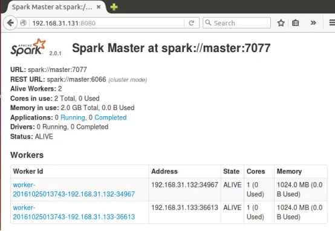The height and width of the screenshot is (231, 335).
Task: Click ALIVE state of worker 192.168.31.132
Action: tap(232, 185)
